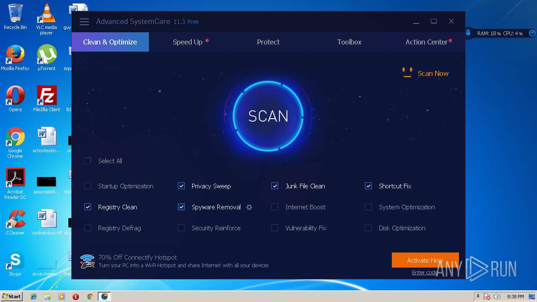Screen dimensions: 537x302
Task: Select the Acrobat Reader DC desktop icon
Action: point(15,184)
